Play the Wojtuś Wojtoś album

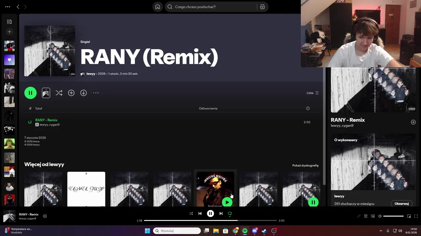pyautogui.click(x=227, y=202)
